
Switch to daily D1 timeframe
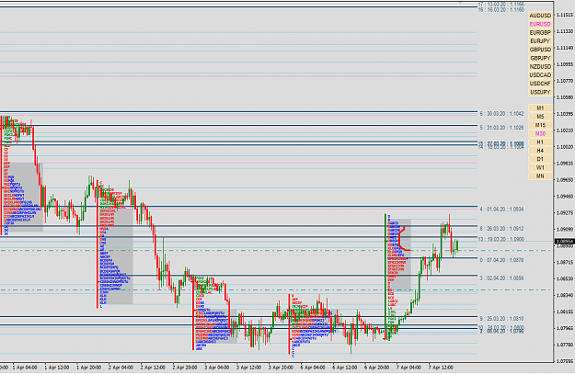click(x=540, y=159)
